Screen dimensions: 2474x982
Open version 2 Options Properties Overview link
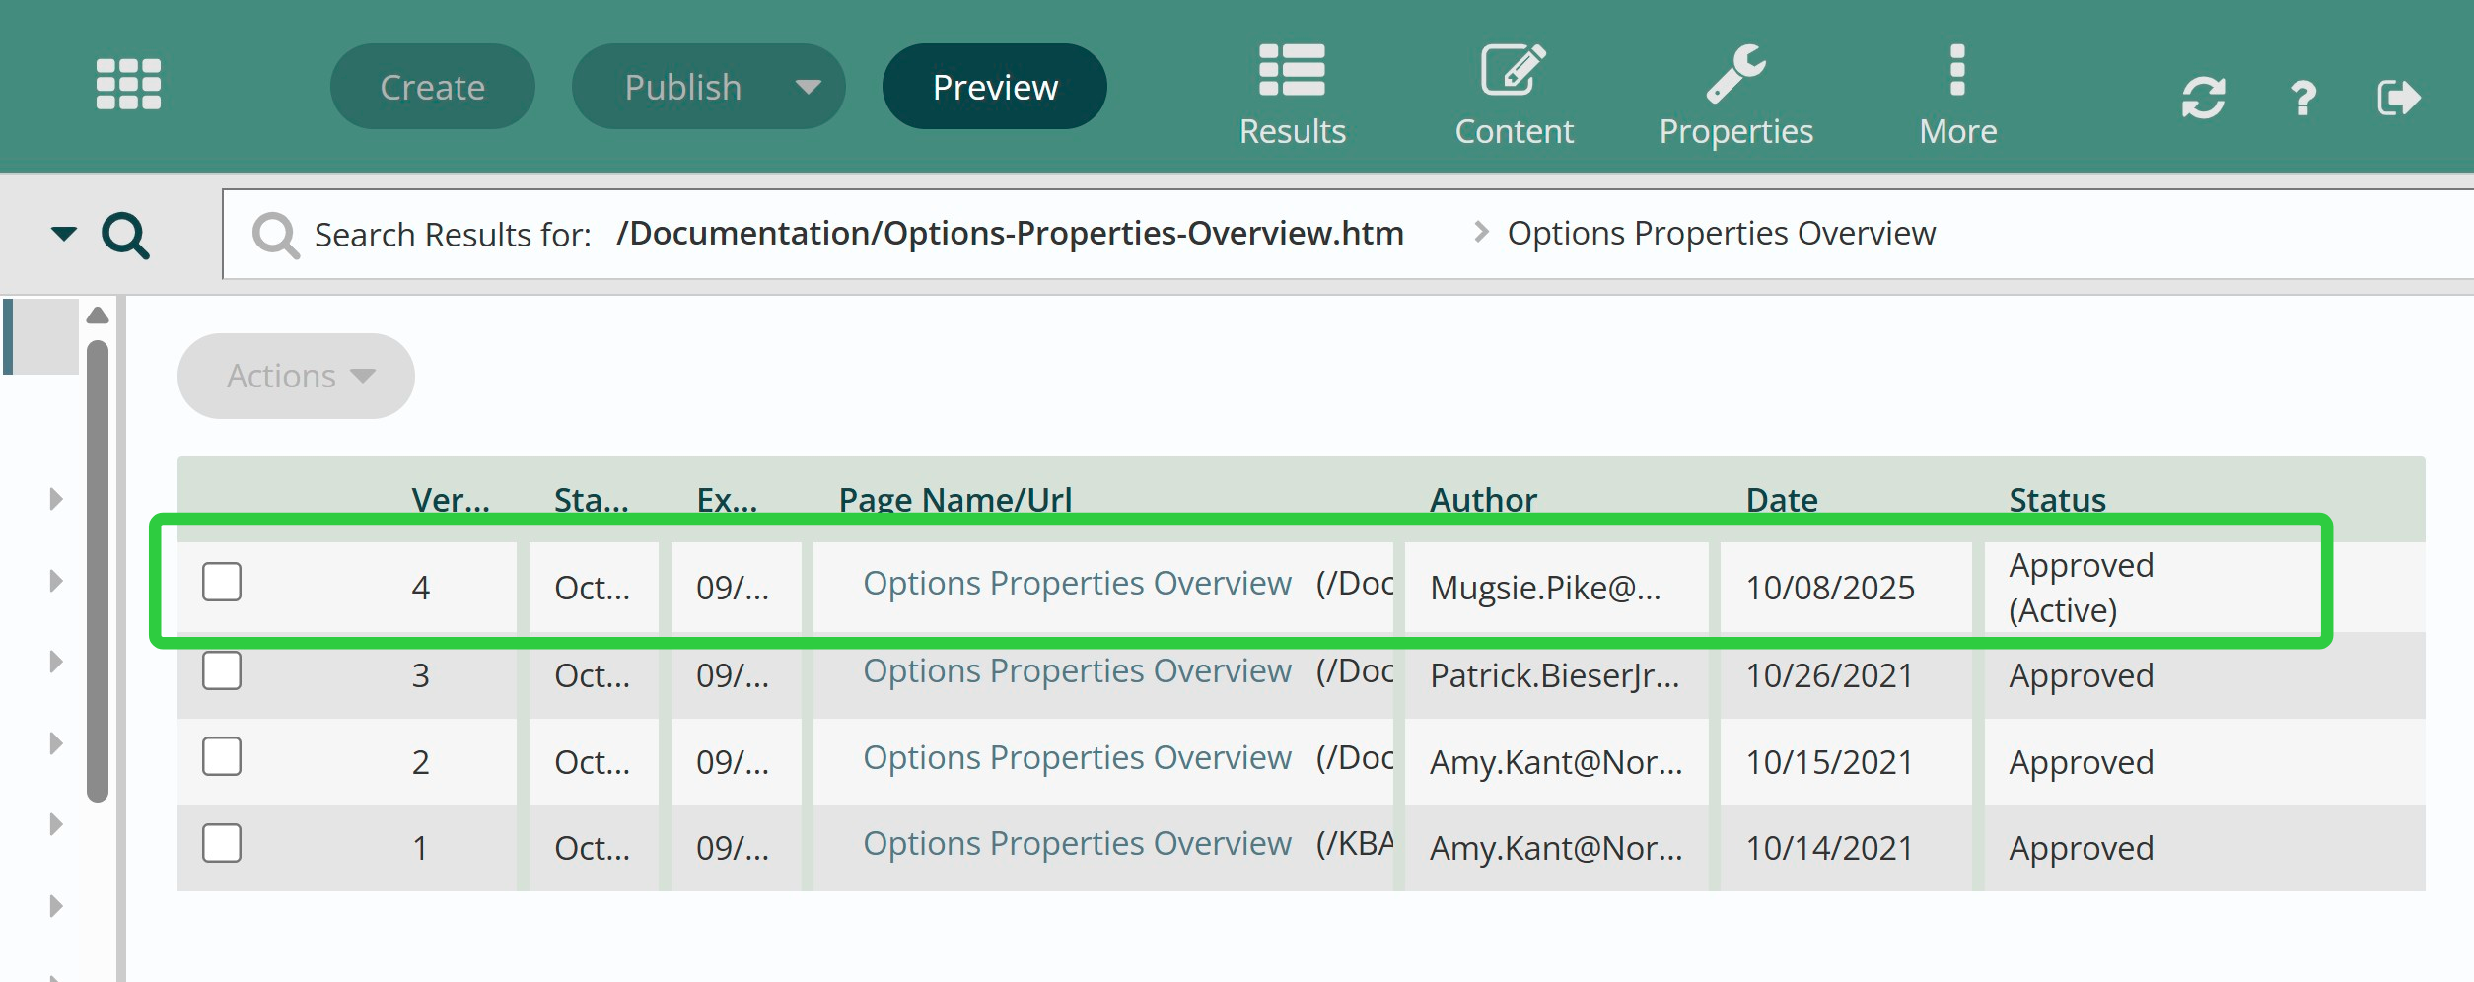[x=1077, y=758]
